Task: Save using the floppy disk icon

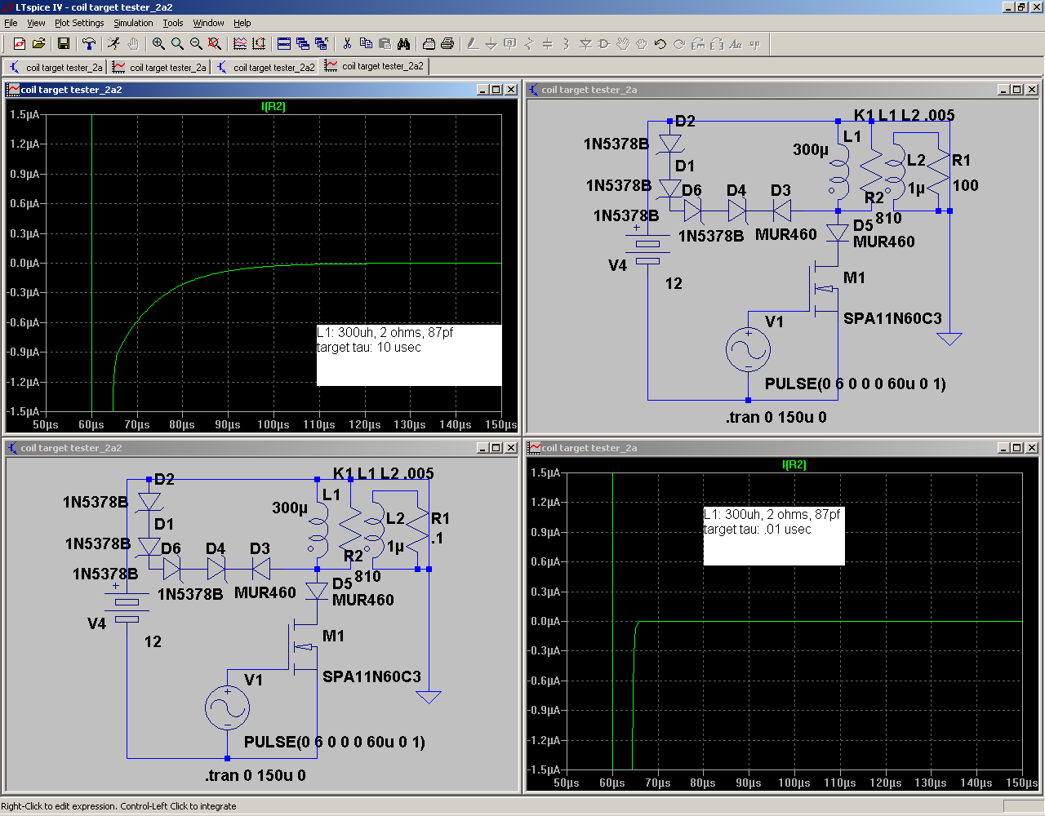Action: (64, 44)
